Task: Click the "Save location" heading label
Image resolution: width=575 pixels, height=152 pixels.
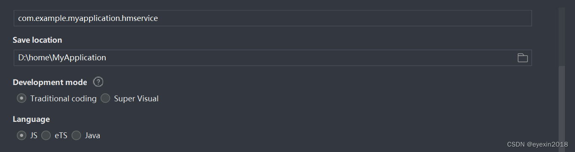Action: [x=37, y=40]
